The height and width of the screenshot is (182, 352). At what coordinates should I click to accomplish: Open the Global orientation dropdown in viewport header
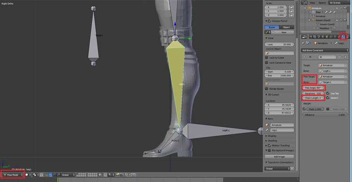point(68,175)
